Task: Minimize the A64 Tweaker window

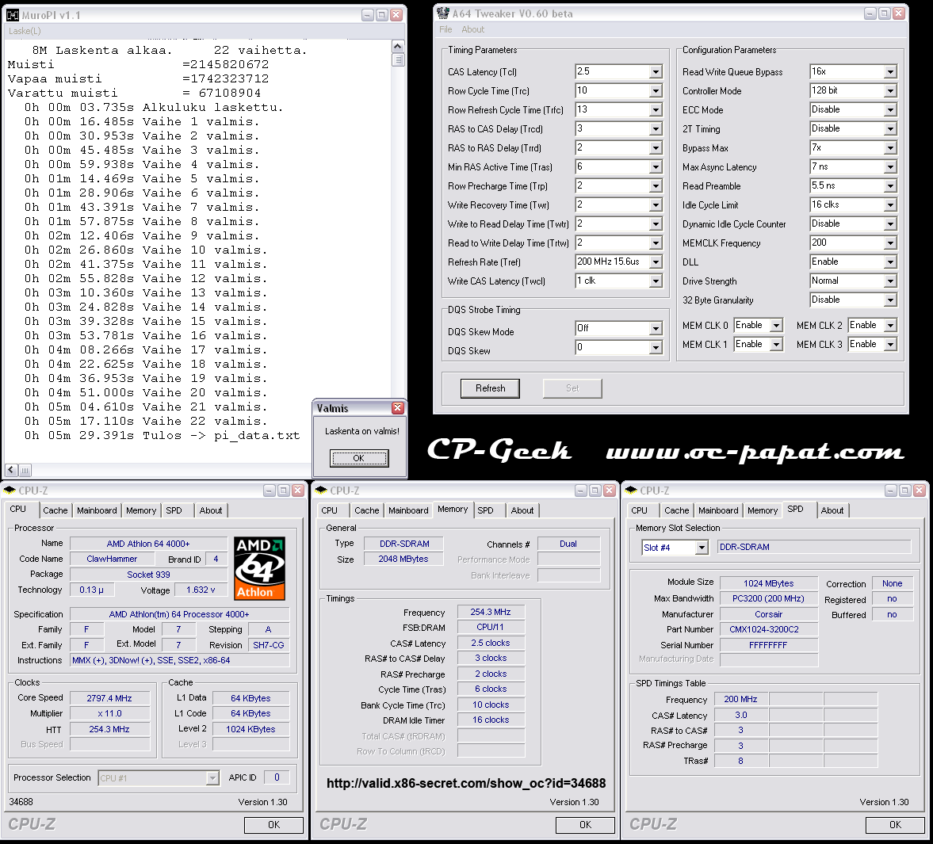Action: point(870,13)
